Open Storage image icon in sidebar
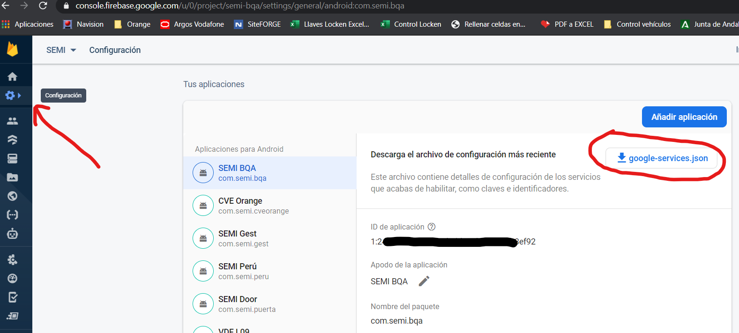 13,178
